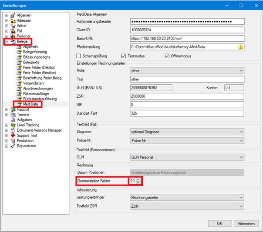Select Belegerfassung in the tree

click(x=35, y=52)
